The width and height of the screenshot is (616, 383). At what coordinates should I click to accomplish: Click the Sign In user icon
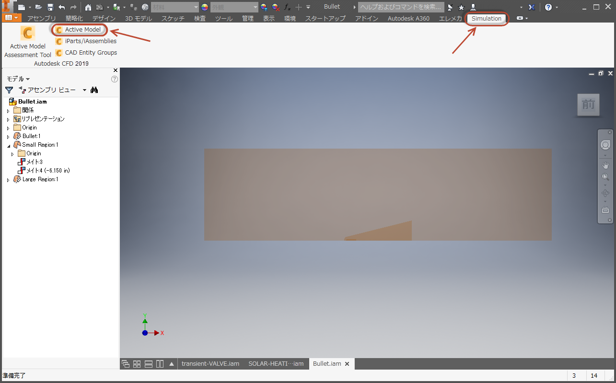point(473,7)
